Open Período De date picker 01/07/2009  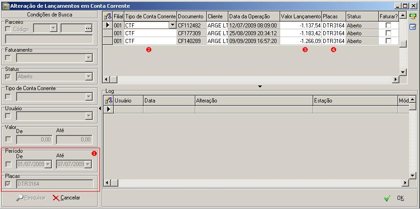point(48,164)
